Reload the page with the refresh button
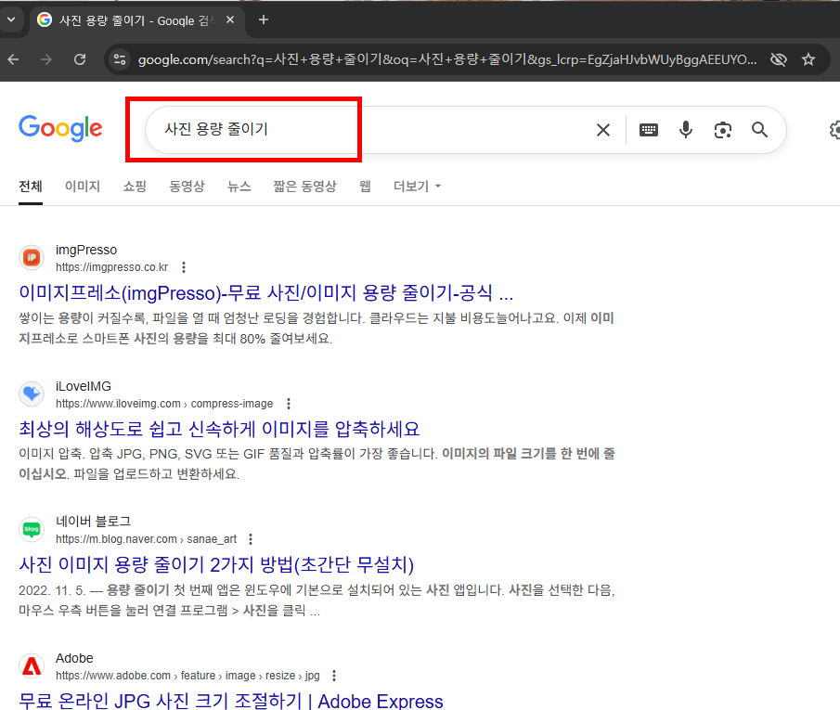The height and width of the screenshot is (710, 840). [80, 58]
